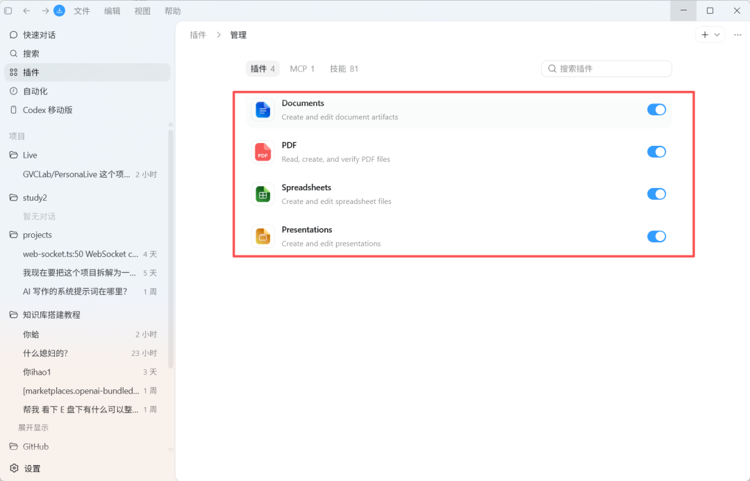
Task: Click the 管理 breadcrumb
Action: [x=238, y=35]
